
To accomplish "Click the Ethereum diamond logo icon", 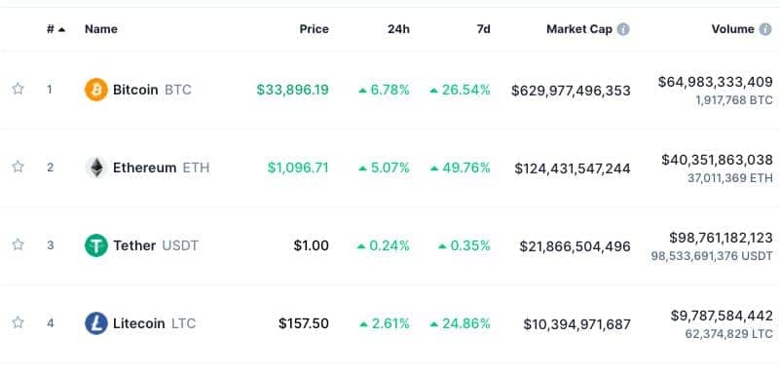I will pyautogui.click(x=96, y=168).
